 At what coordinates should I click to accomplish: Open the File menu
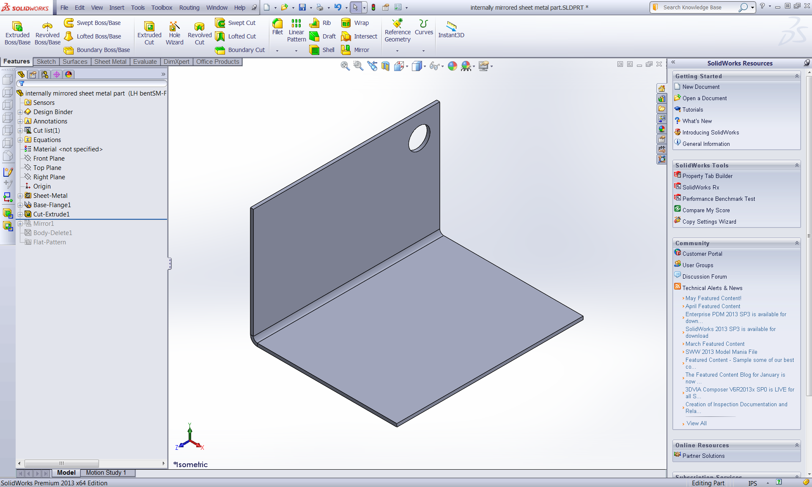[x=64, y=8]
